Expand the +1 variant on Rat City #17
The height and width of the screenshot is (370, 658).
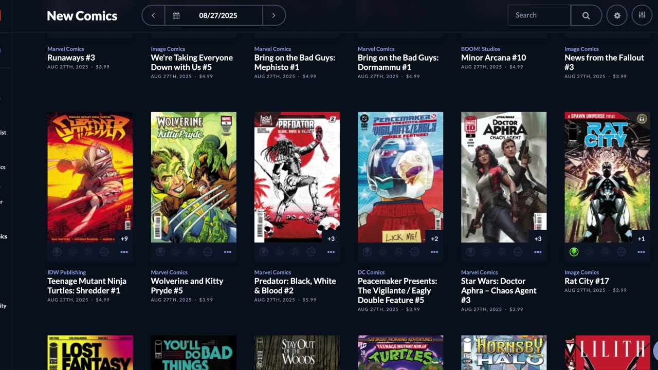(x=641, y=238)
